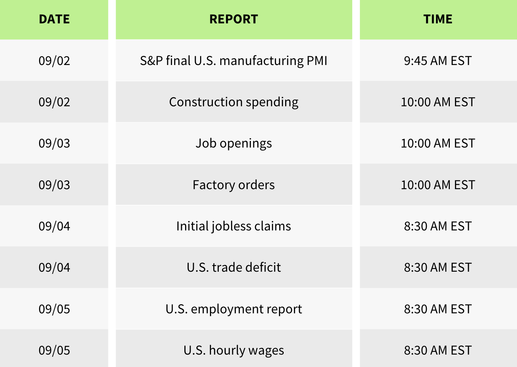
Task: Select the S&P final U.S. manufacturing PMI cell
Action: (x=234, y=61)
